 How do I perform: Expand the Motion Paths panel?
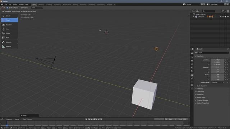click(201, 97)
